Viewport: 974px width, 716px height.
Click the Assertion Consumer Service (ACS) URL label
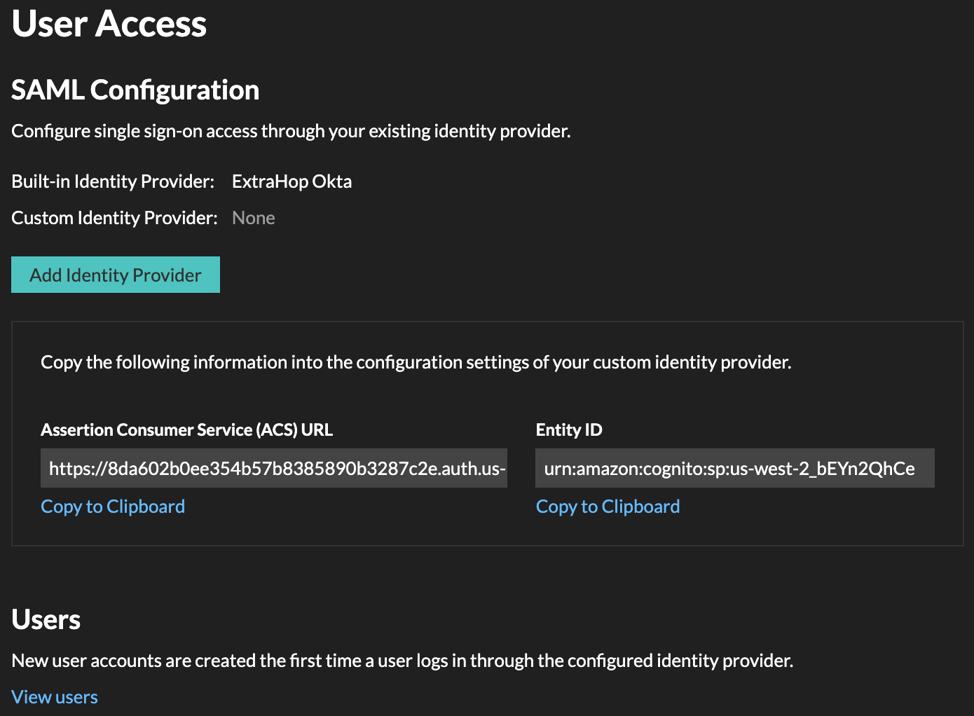[187, 429]
